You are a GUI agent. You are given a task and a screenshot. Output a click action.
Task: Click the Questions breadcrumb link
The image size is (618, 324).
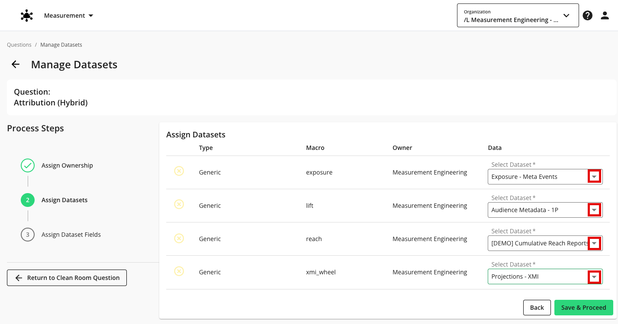tap(19, 45)
